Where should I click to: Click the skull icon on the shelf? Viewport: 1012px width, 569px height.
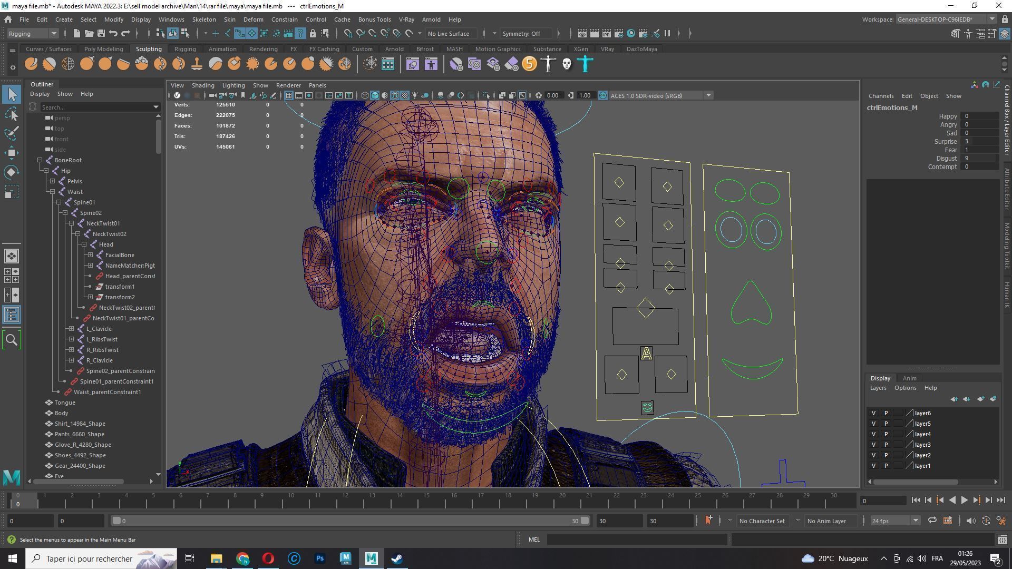tap(567, 64)
